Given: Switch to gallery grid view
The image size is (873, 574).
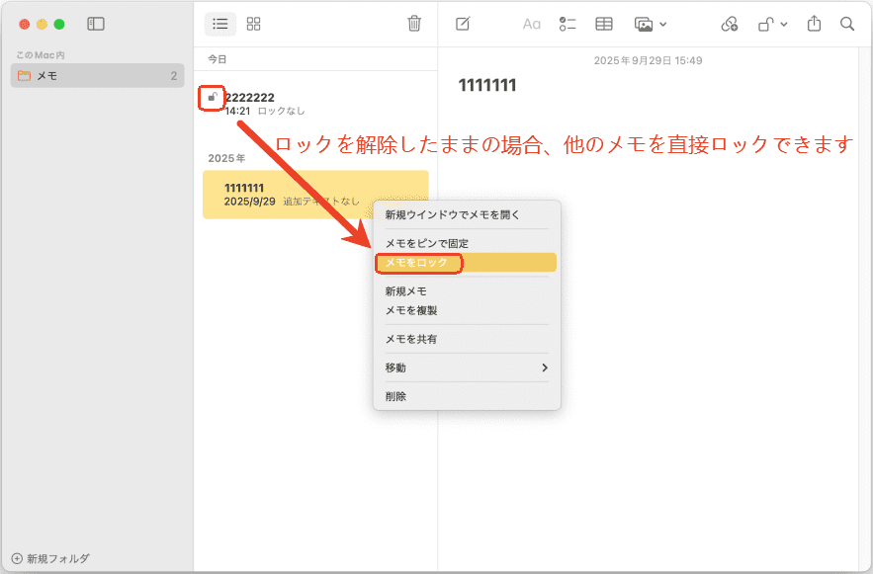Looking at the screenshot, I should coord(254,24).
